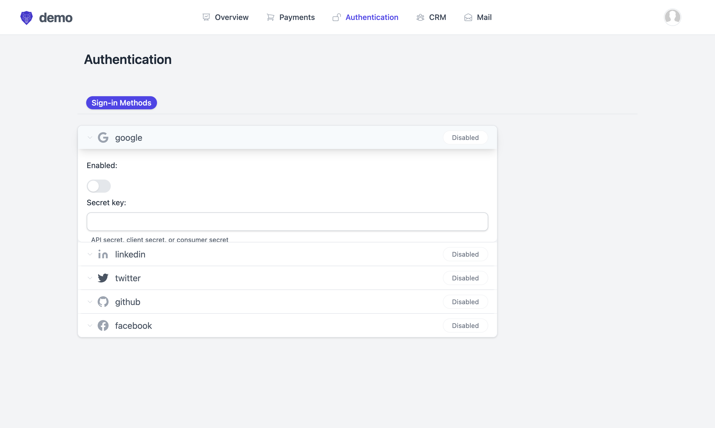Viewport: 715px width, 428px height.
Task: Select the Sign-in Methods tab
Action: [121, 103]
